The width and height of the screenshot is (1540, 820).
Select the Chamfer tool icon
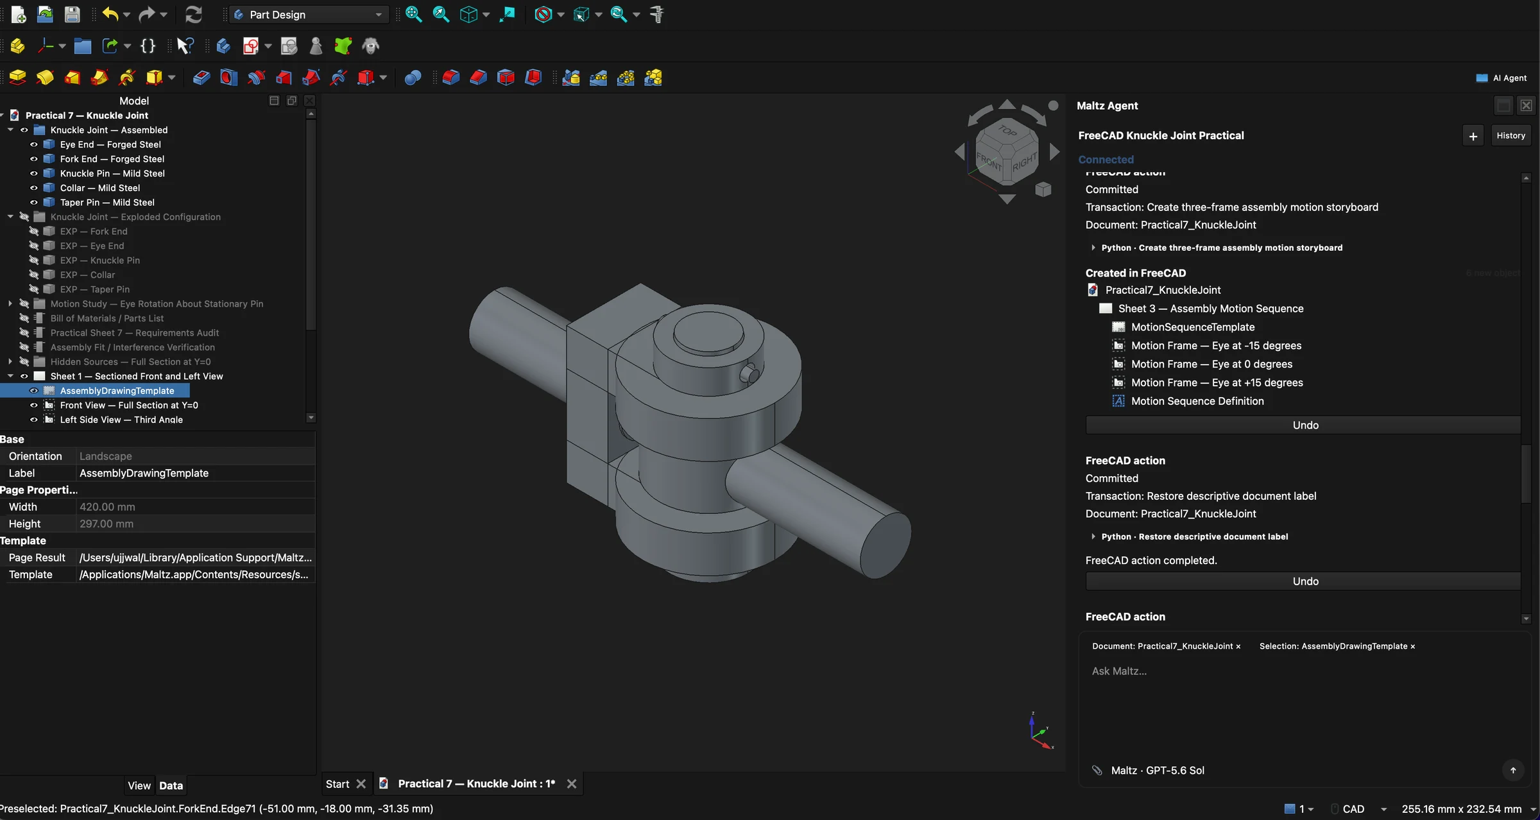(479, 78)
